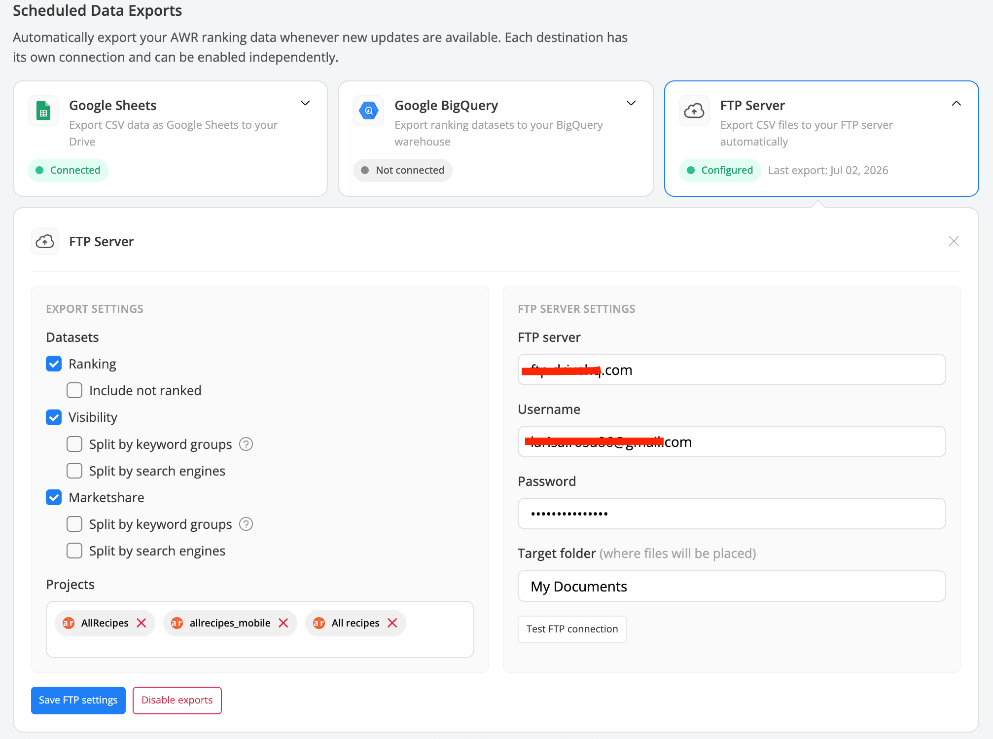Click Test FTP connection button

572,629
